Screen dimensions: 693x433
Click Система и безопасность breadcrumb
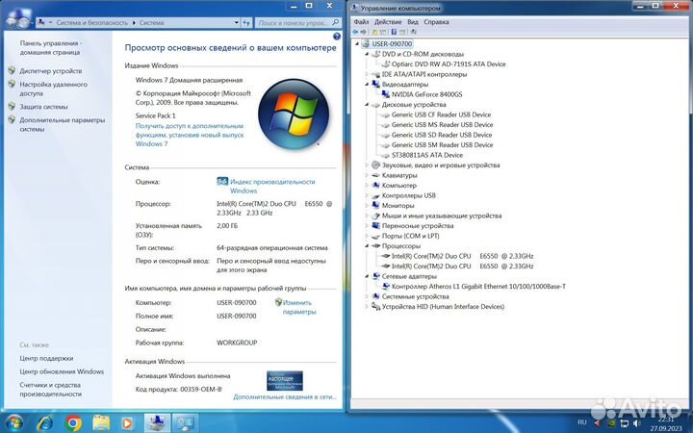point(92,22)
